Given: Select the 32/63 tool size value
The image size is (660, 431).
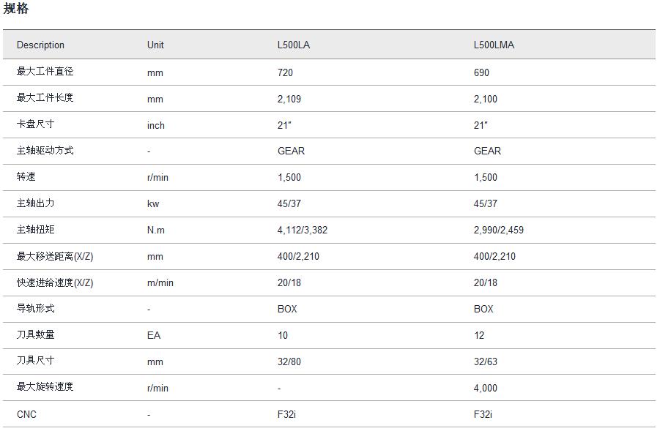Looking at the screenshot, I should coord(486,361).
